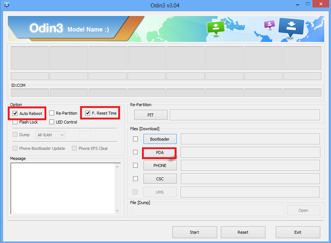
Task: Click the PIT file button
Action: (150, 115)
